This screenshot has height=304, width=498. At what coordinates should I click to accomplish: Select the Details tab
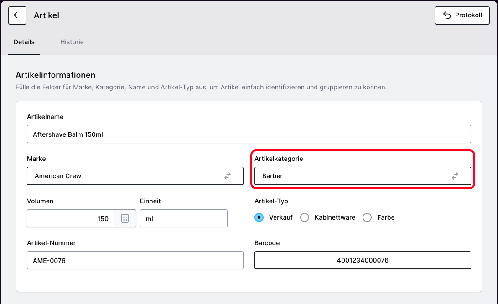[x=24, y=42]
